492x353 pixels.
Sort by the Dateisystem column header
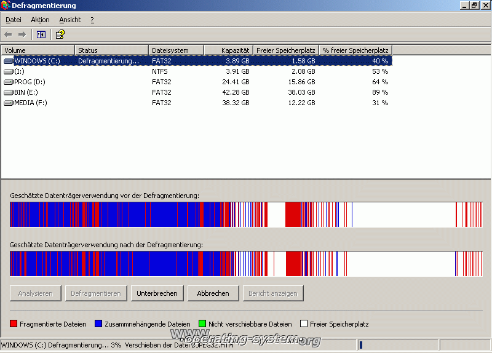tap(176, 50)
